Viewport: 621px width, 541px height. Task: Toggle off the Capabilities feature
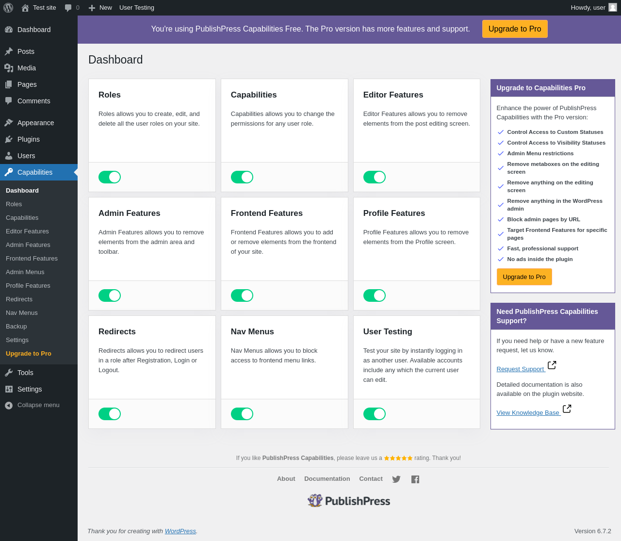click(x=242, y=177)
